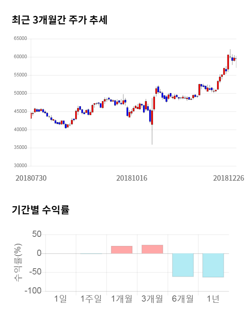Click the 기간별 수익률 heading

point(40,210)
